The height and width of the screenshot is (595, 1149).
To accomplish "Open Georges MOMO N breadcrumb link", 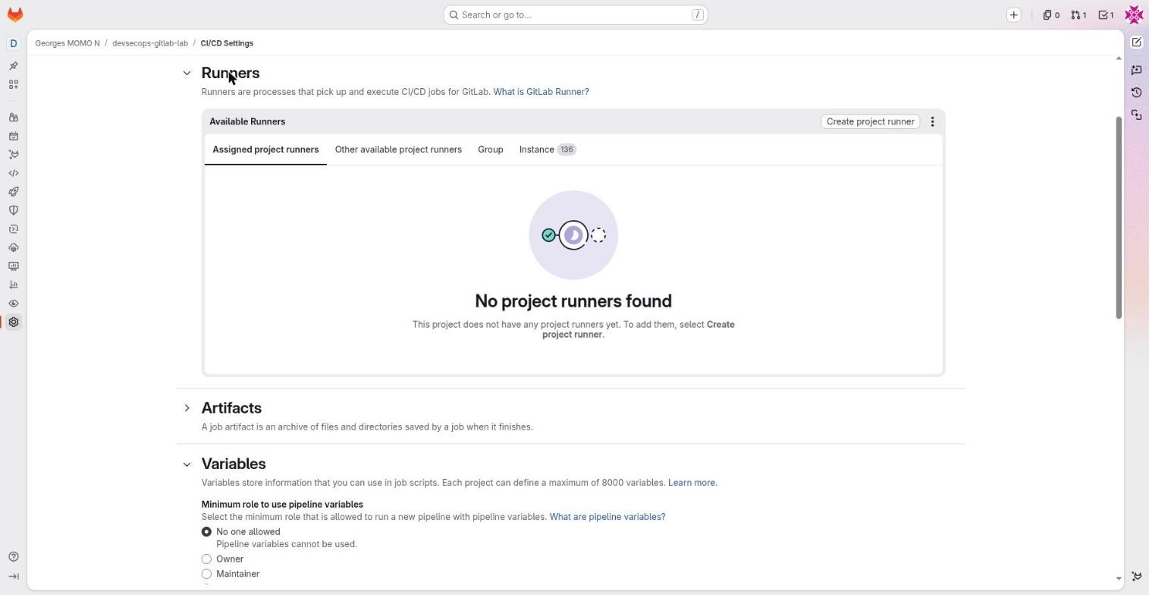I will (x=67, y=43).
